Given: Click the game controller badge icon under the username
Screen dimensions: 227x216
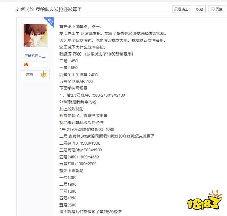Looking at the screenshot, I should (x=26, y=65).
